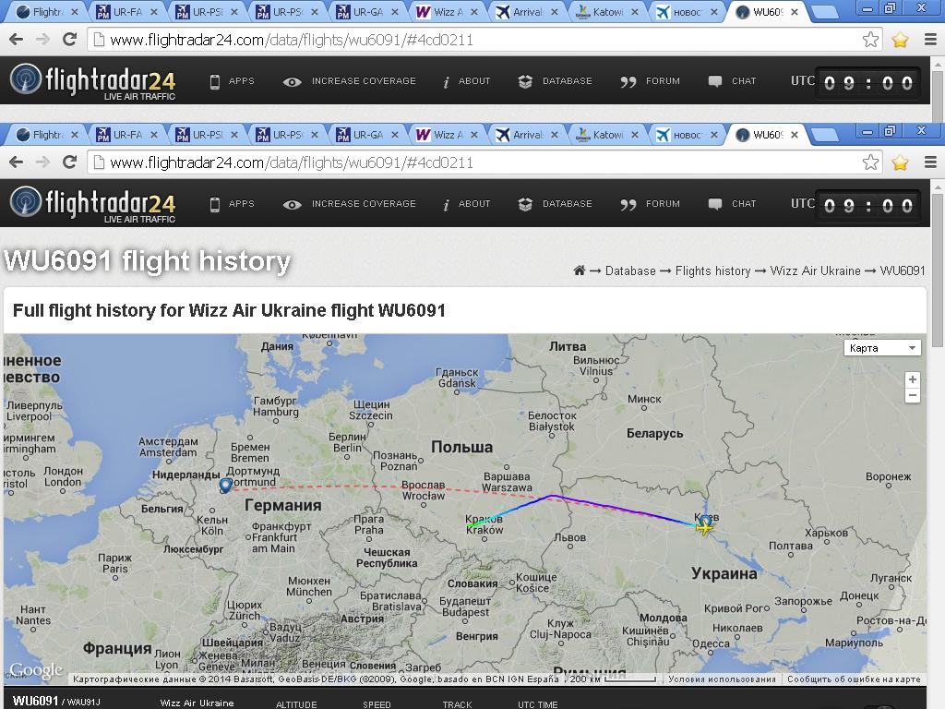
Task: Open the Карта map type dropdown
Action: tap(882, 348)
